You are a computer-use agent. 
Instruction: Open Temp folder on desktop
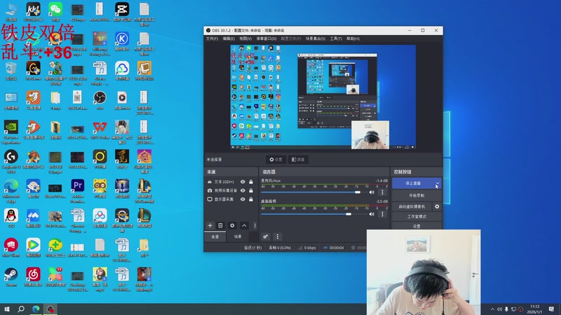pos(55,100)
